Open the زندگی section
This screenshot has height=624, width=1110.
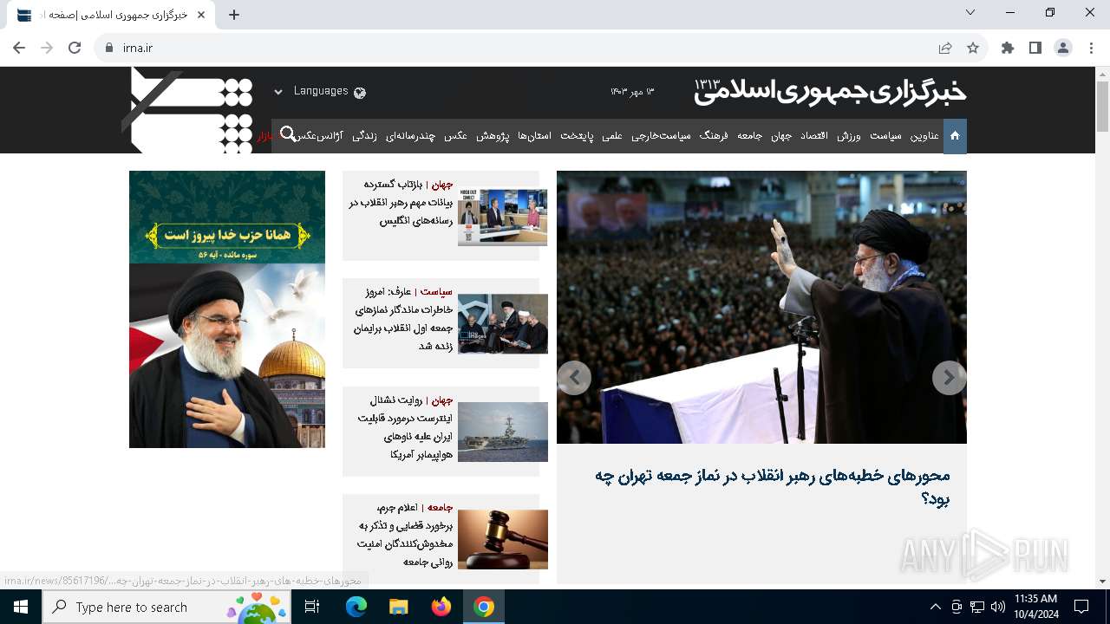click(x=364, y=136)
